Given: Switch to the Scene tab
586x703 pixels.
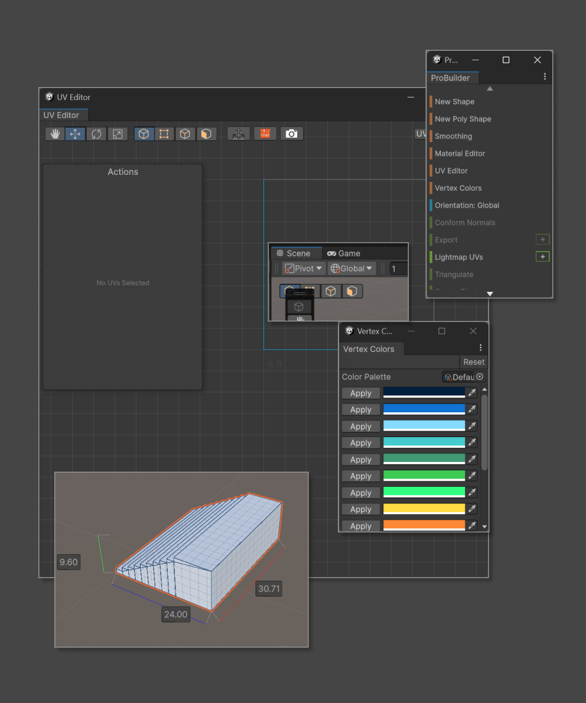Looking at the screenshot, I should (x=297, y=253).
